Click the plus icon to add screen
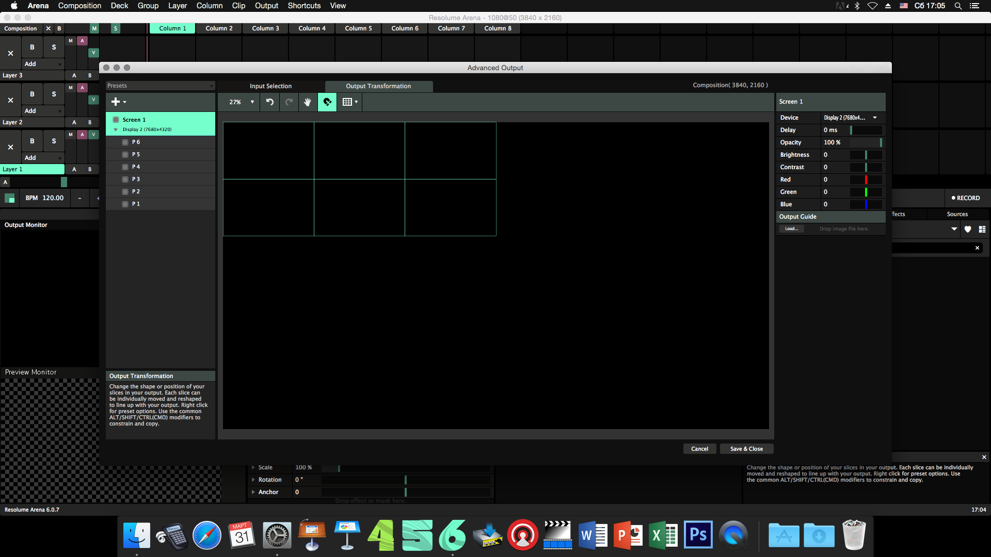The height and width of the screenshot is (557, 991). pyautogui.click(x=116, y=102)
